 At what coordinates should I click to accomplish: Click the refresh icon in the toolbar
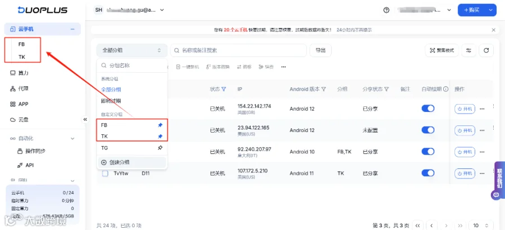(486, 50)
